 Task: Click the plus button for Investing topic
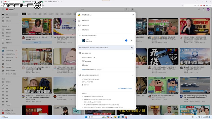click(x=131, y=41)
